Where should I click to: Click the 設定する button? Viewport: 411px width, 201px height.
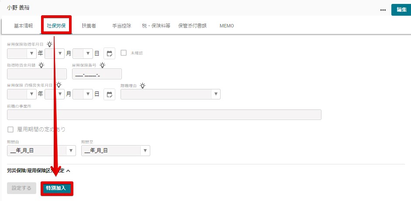pyautogui.click(x=21, y=188)
